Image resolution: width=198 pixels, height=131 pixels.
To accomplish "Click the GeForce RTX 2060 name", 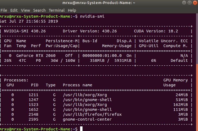I will click(x=36, y=56).
